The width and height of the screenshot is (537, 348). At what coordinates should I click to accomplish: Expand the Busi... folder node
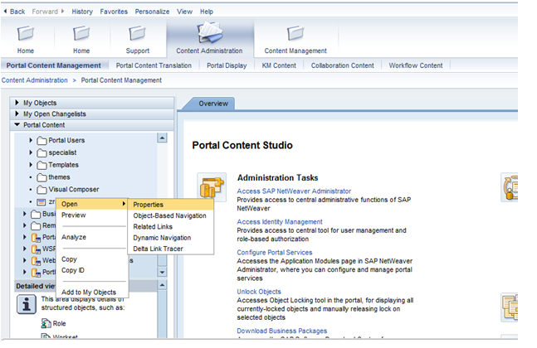[24, 214]
